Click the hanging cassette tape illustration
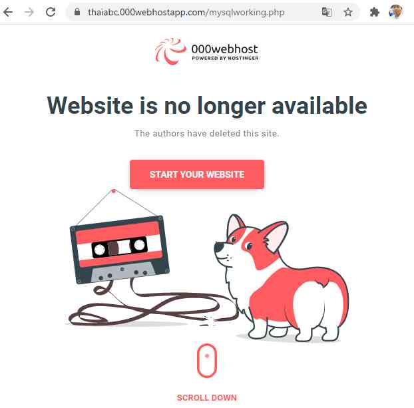The width and height of the screenshot is (414, 408). tap(119, 250)
